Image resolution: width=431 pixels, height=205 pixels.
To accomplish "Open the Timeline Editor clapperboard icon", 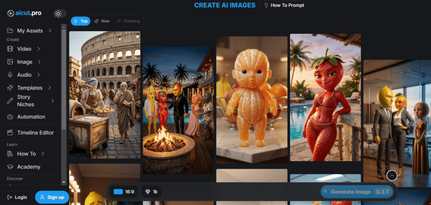I will click(10, 133).
